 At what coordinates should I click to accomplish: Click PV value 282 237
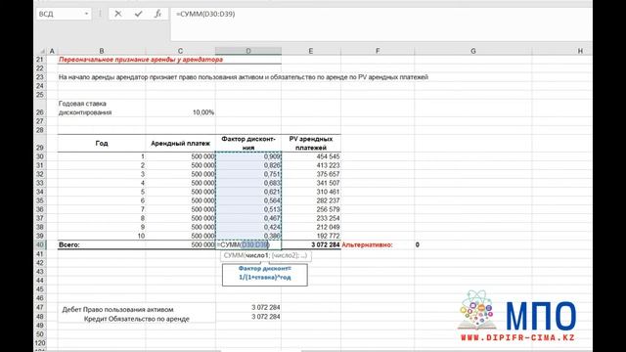click(x=311, y=200)
